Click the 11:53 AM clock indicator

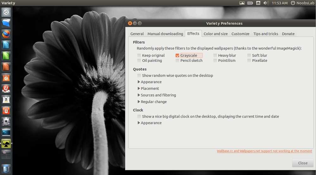point(280,3)
